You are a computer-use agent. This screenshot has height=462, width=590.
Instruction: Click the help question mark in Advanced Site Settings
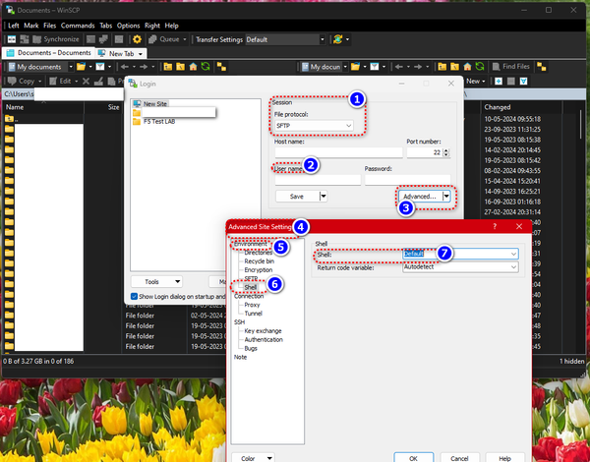(x=494, y=226)
